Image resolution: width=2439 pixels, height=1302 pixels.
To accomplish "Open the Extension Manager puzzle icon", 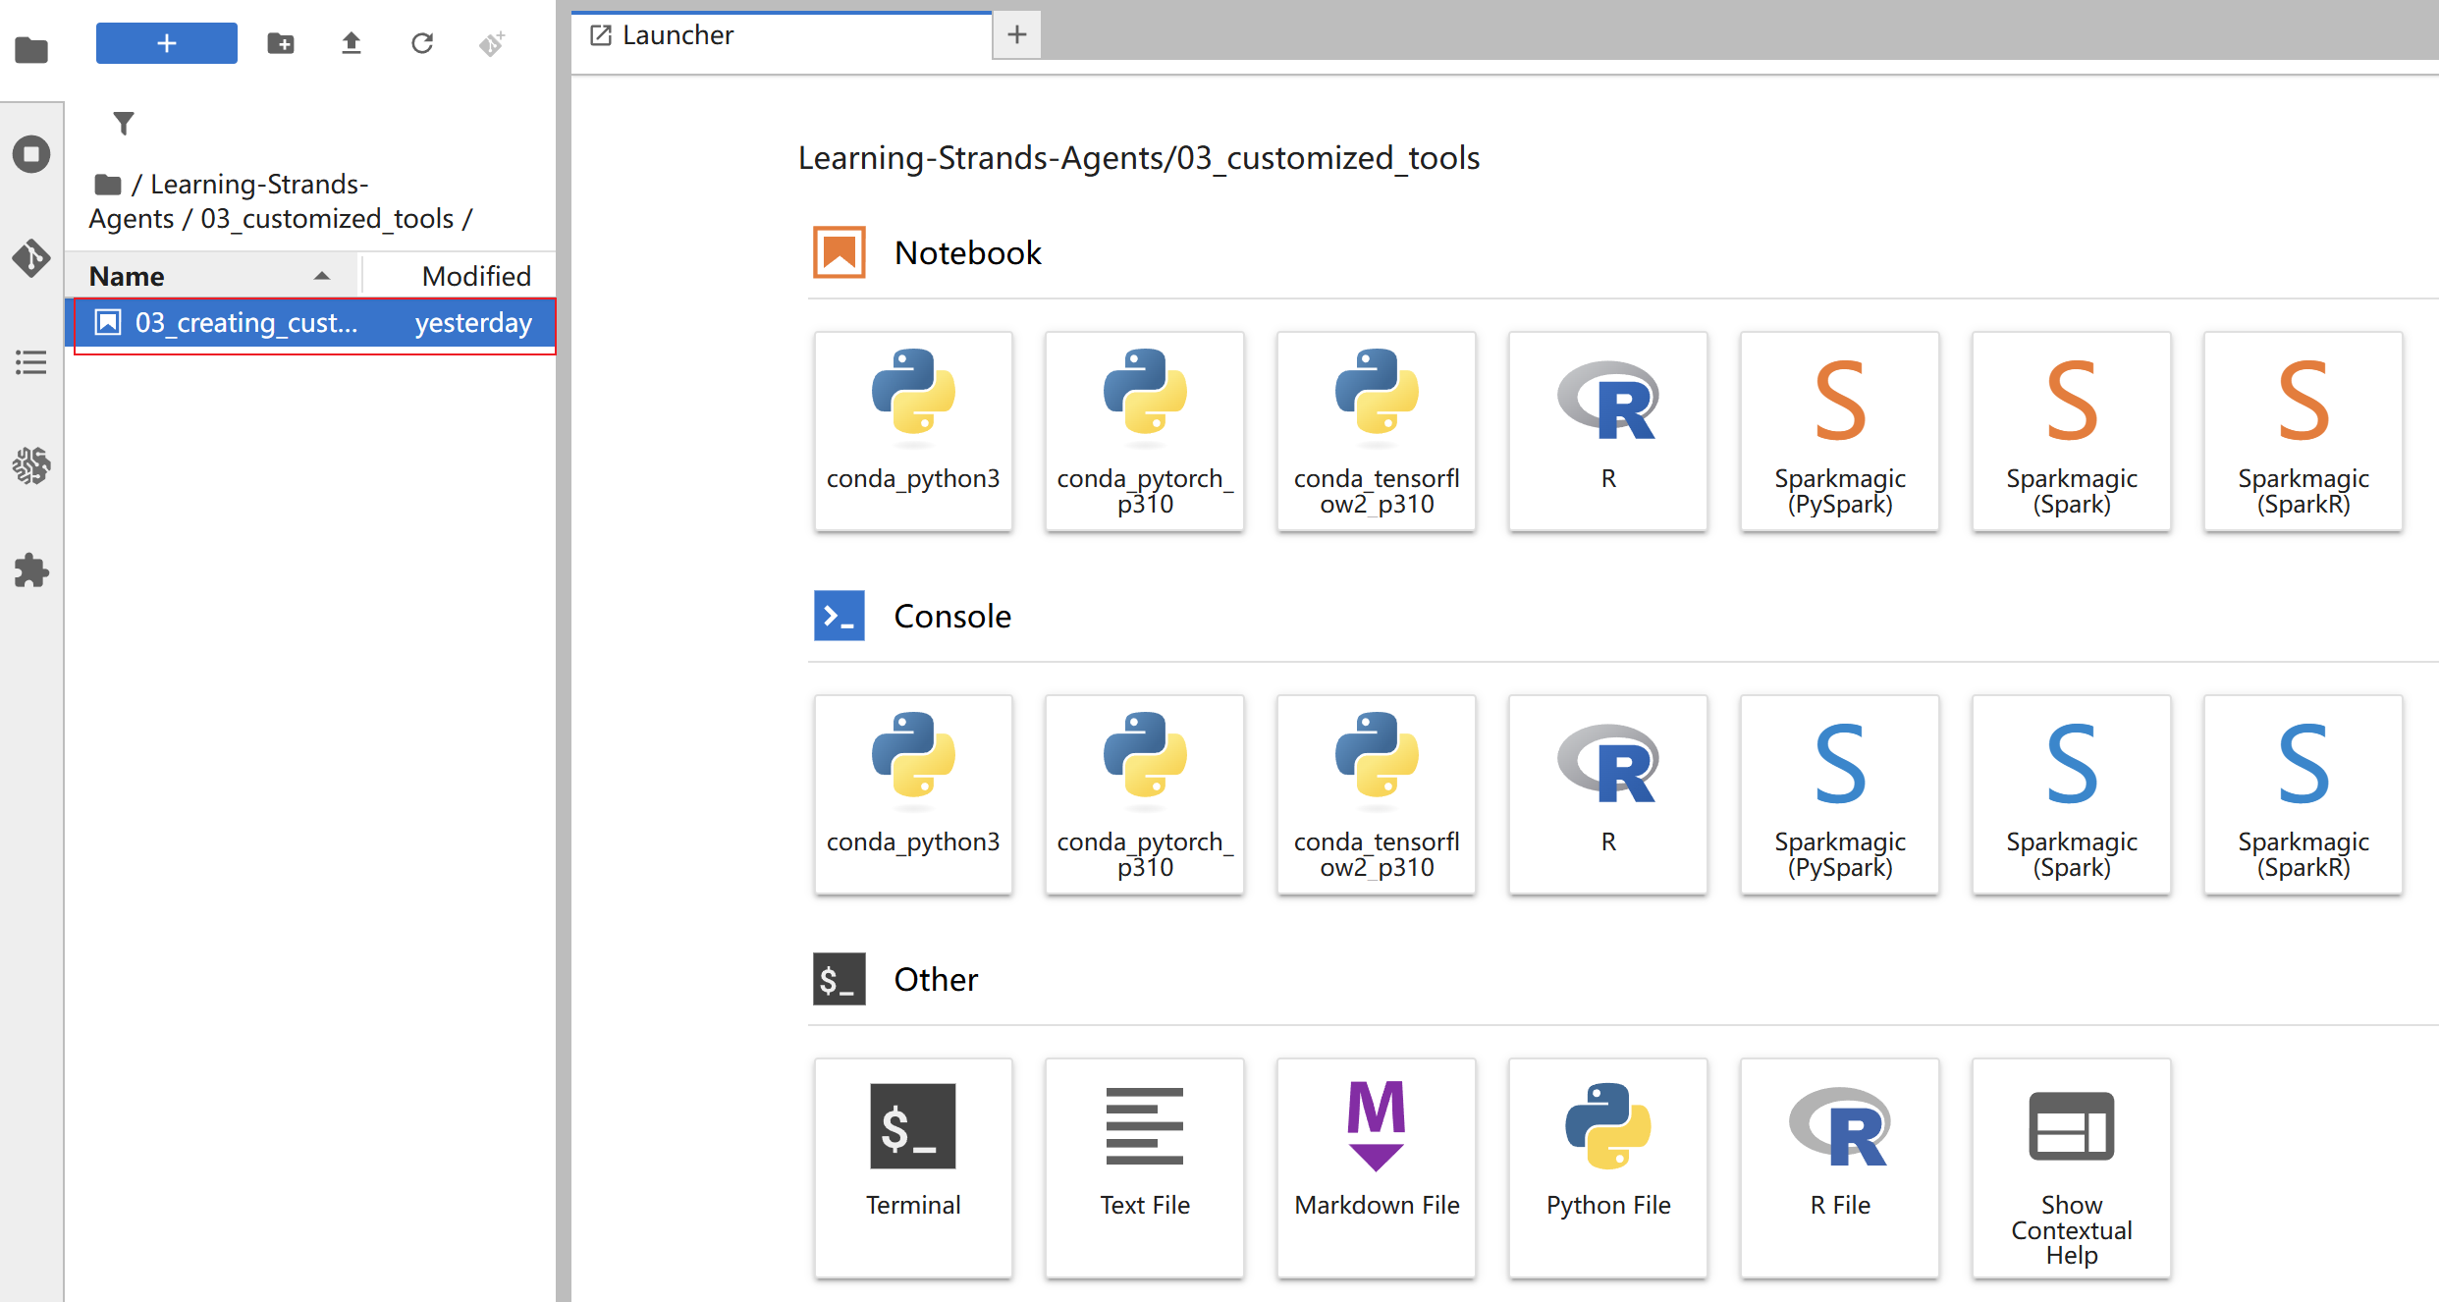I will pyautogui.click(x=31, y=570).
